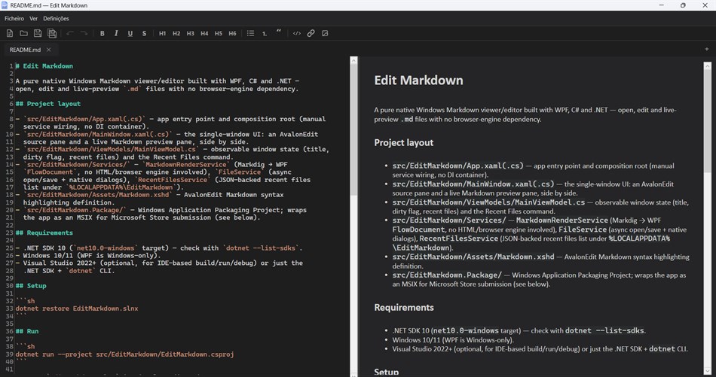Click 'src/EditMarkdown/MainWindow.xaml(.cs)' in preview
This screenshot has width=716, height=377.
pos(473,184)
